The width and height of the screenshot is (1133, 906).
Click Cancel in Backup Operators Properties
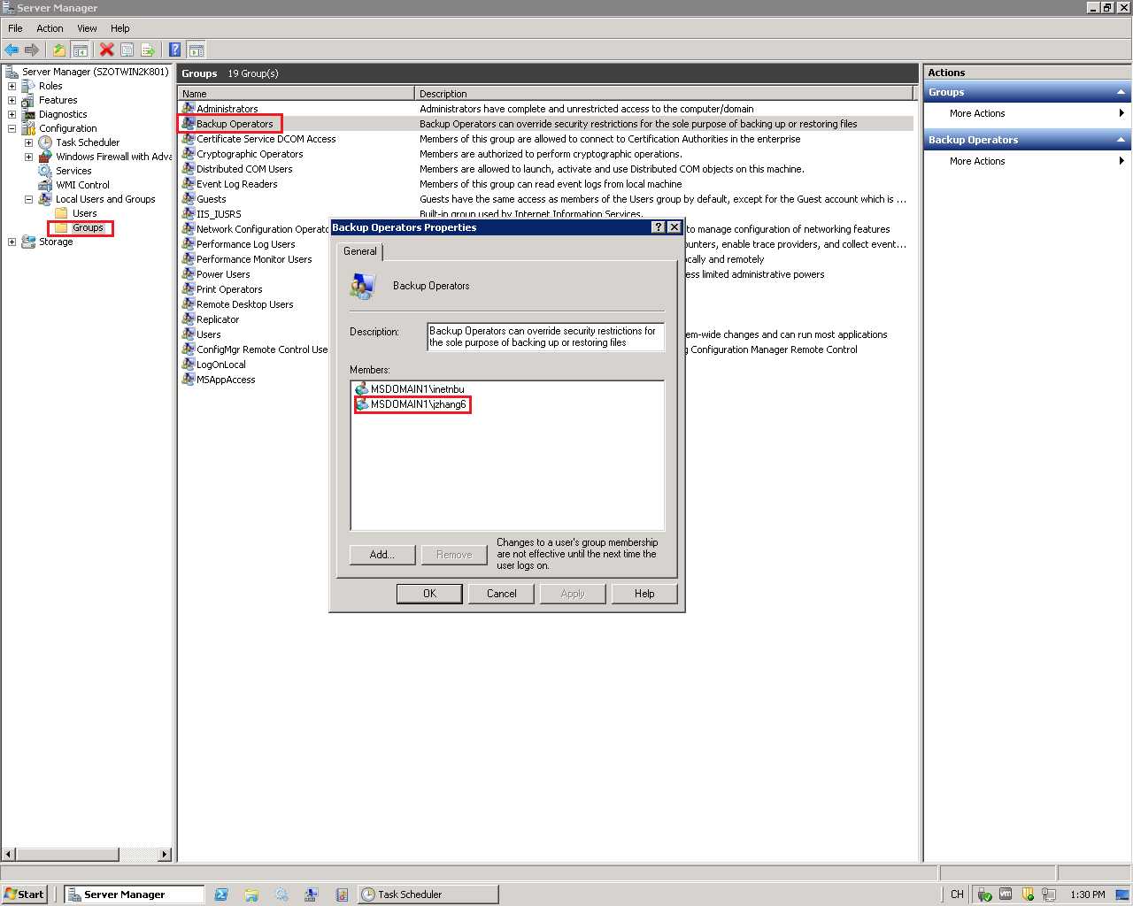click(501, 594)
